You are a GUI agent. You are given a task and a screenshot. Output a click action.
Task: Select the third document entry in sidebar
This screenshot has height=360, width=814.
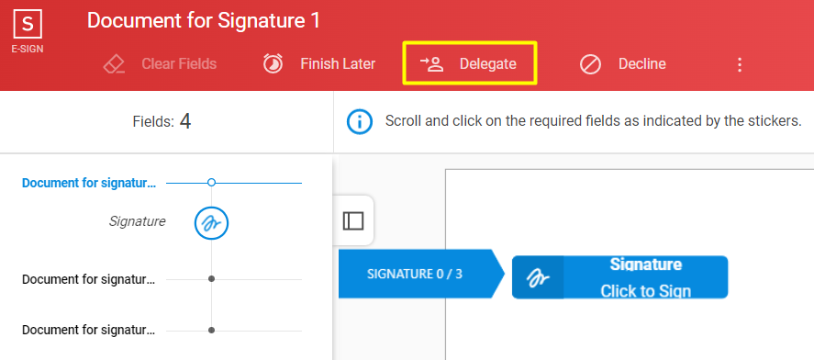[88, 330]
